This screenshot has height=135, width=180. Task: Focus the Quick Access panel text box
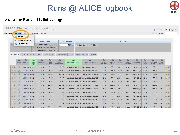[64, 45]
